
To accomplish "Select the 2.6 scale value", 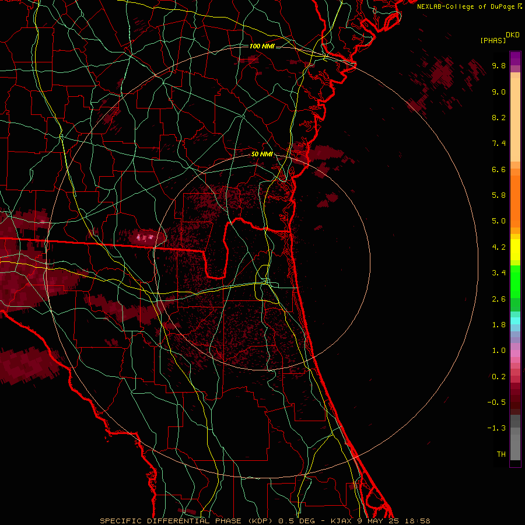I will tap(499, 299).
